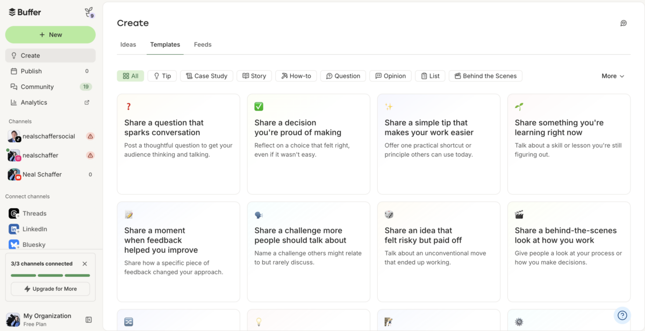Click the shuffle arrows emoji icon
The height and width of the screenshot is (331, 645).
[x=128, y=322]
